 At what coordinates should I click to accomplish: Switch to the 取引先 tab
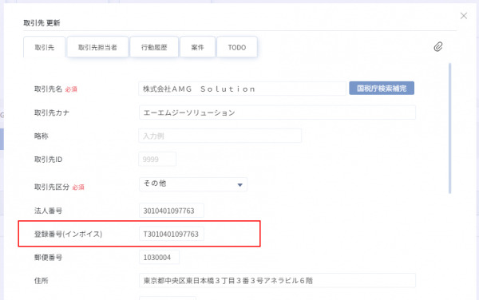pyautogui.click(x=44, y=47)
